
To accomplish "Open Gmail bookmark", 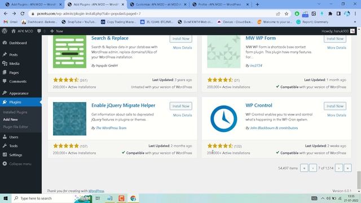I will pos(11,22).
